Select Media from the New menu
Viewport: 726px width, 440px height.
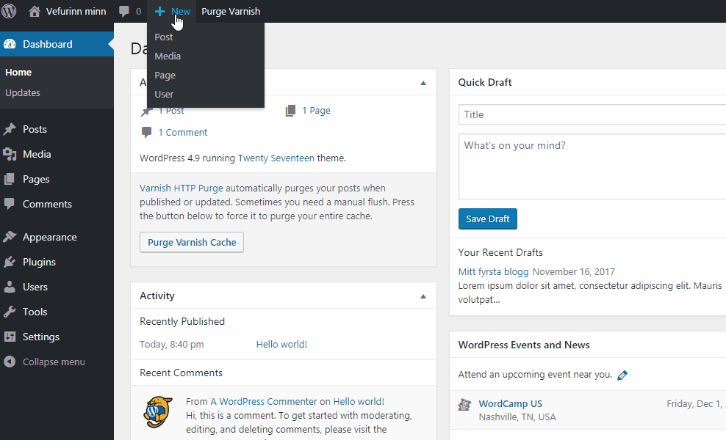(168, 56)
